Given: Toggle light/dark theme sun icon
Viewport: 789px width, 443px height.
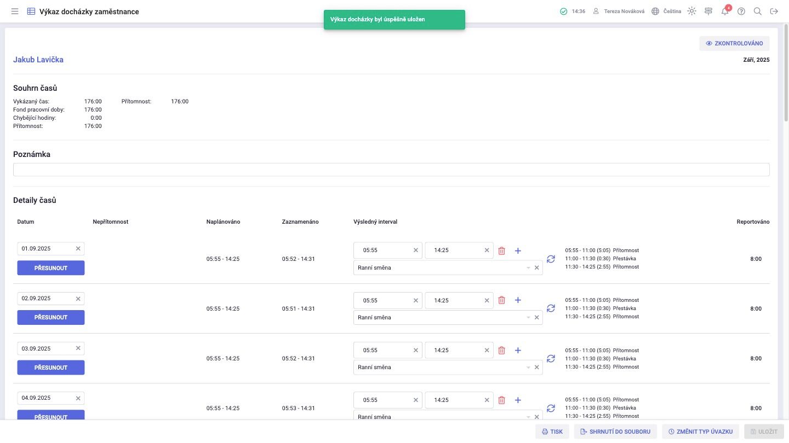Looking at the screenshot, I should pyautogui.click(x=692, y=11).
